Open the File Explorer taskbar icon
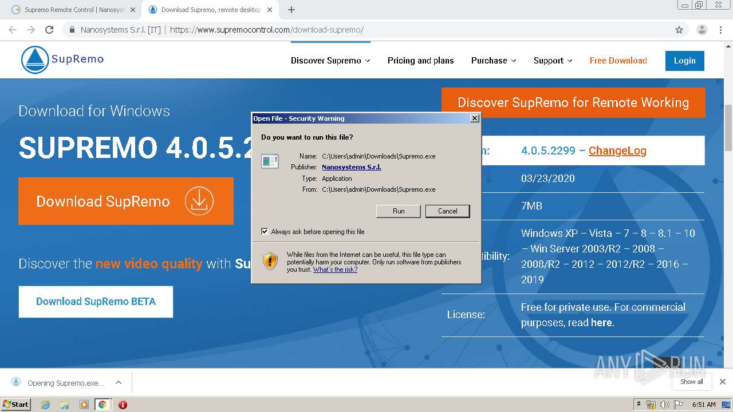The image size is (733, 412). click(x=65, y=405)
